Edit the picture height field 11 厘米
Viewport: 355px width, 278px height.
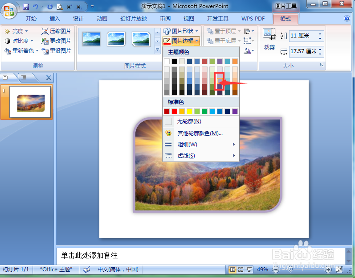(304, 36)
